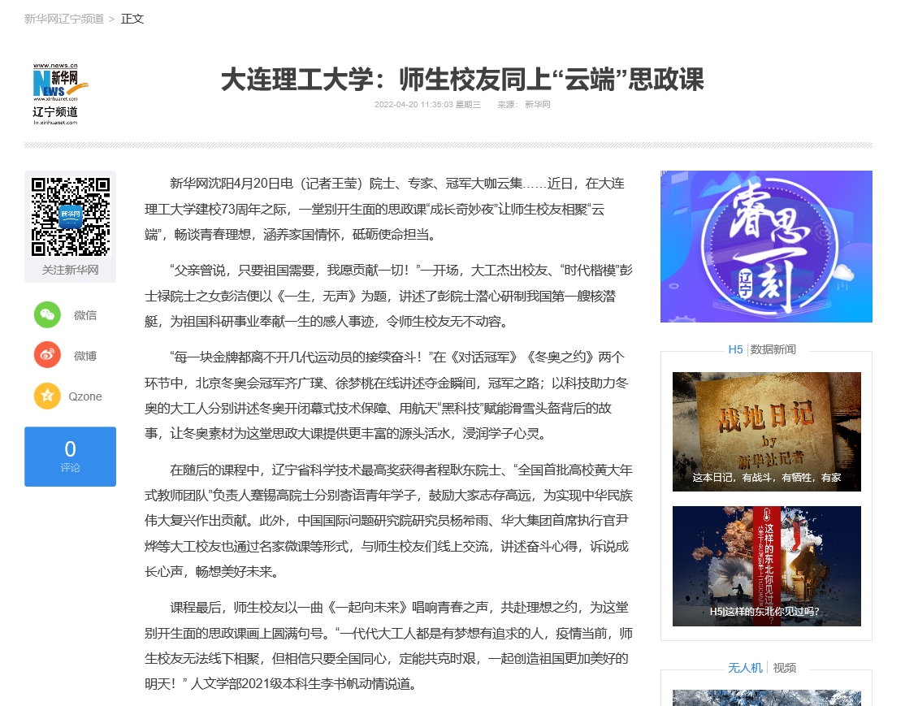Switch to the 数据新闻 tab

(x=773, y=349)
